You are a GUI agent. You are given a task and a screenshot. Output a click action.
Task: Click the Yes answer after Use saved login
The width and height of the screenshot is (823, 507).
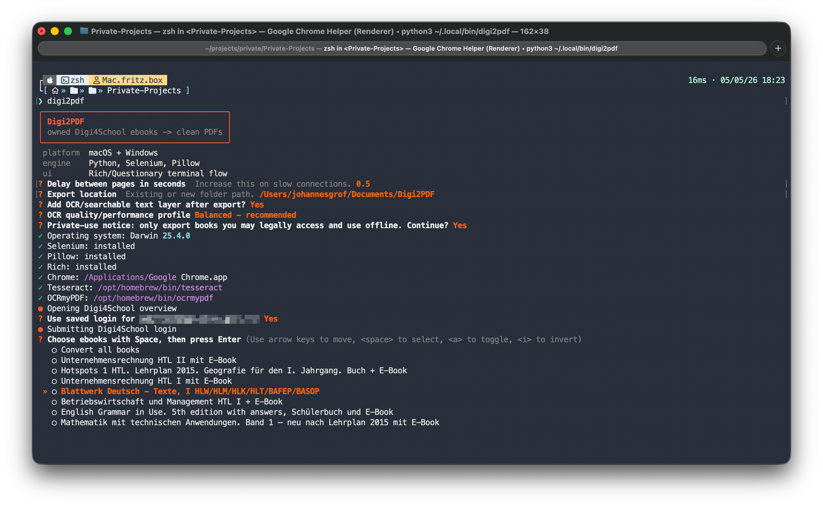pyautogui.click(x=271, y=319)
